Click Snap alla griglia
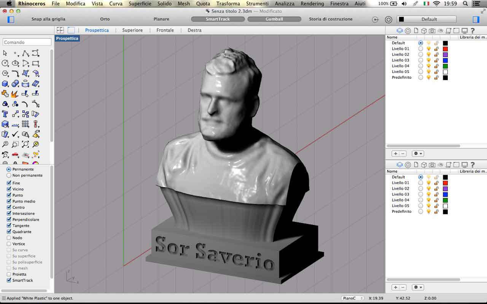 pyautogui.click(x=48, y=19)
